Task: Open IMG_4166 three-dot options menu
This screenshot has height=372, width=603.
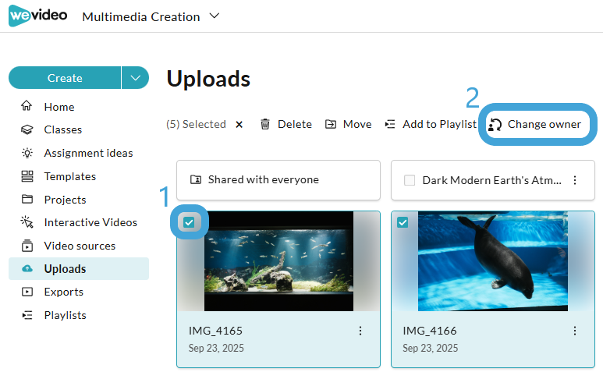Action: 575,331
